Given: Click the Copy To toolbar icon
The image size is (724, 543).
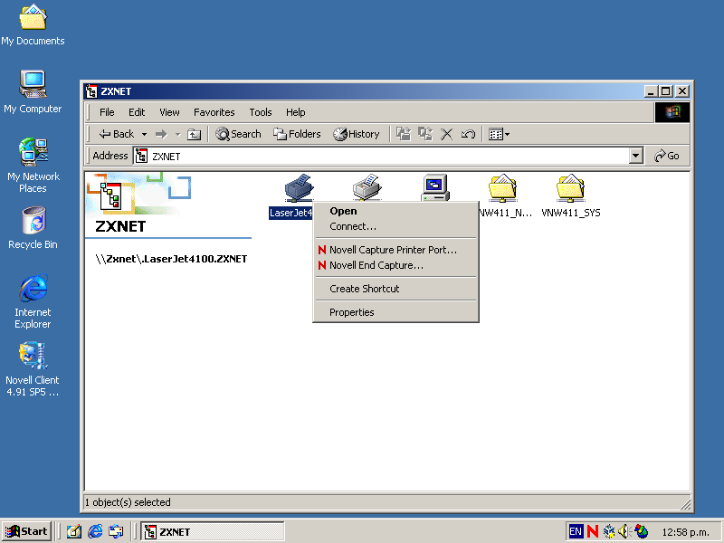Looking at the screenshot, I should pyautogui.click(x=425, y=134).
